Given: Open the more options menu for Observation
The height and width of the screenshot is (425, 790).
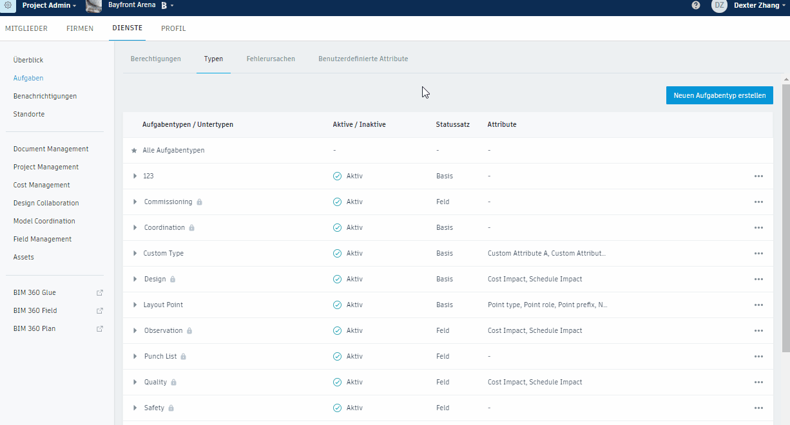Looking at the screenshot, I should [x=758, y=330].
